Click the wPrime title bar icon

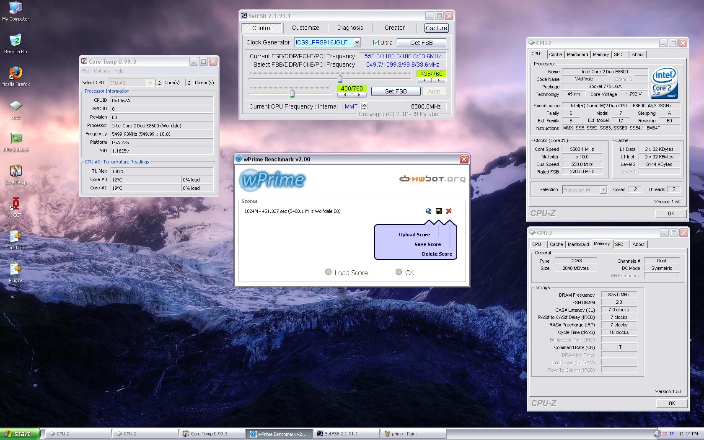239,159
